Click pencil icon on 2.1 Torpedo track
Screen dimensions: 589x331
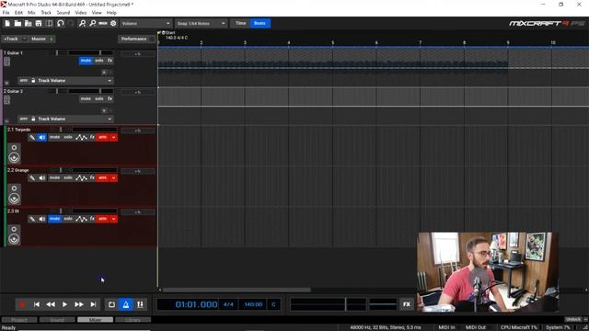(32, 137)
